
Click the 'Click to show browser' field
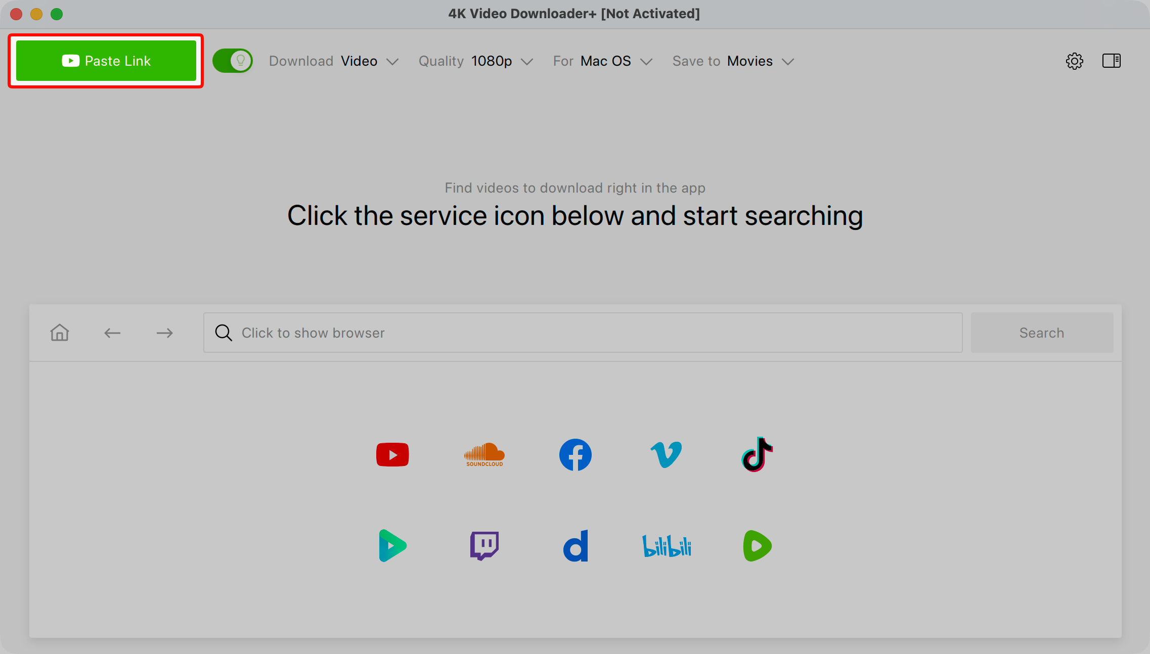pos(583,333)
